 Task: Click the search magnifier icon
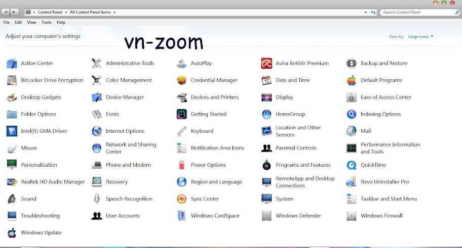pos(457,12)
